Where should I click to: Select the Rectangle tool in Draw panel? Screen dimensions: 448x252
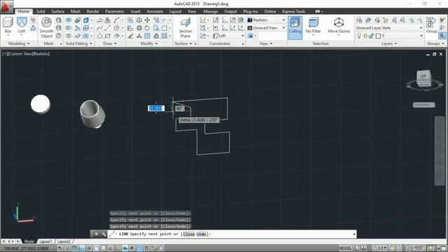coord(107,36)
